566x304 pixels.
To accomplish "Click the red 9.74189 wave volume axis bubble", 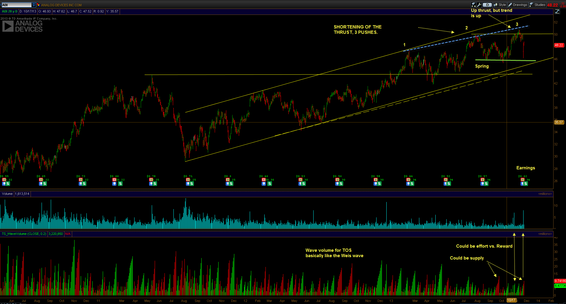I will pos(560,281).
